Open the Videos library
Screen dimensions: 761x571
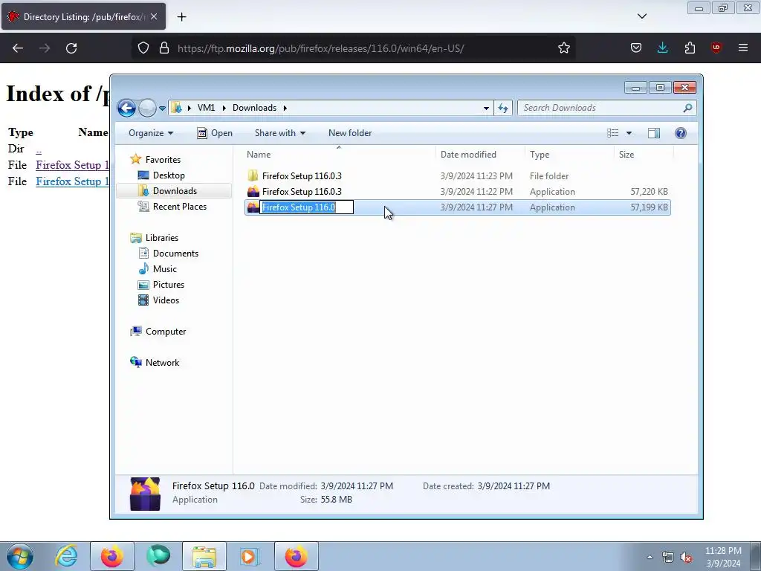[166, 300]
